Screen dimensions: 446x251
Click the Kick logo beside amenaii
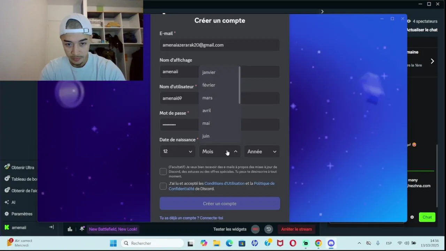(7, 227)
